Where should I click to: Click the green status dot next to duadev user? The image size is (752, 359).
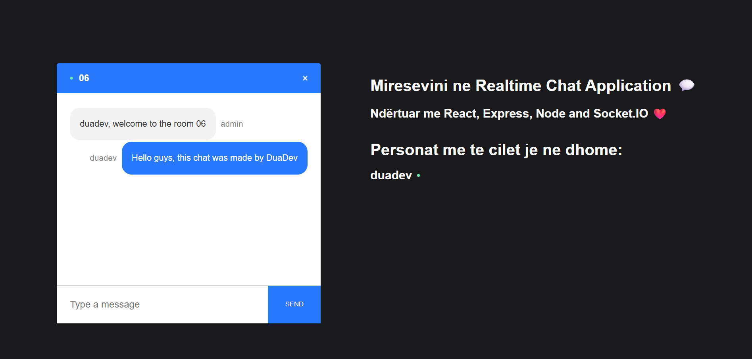(x=418, y=175)
